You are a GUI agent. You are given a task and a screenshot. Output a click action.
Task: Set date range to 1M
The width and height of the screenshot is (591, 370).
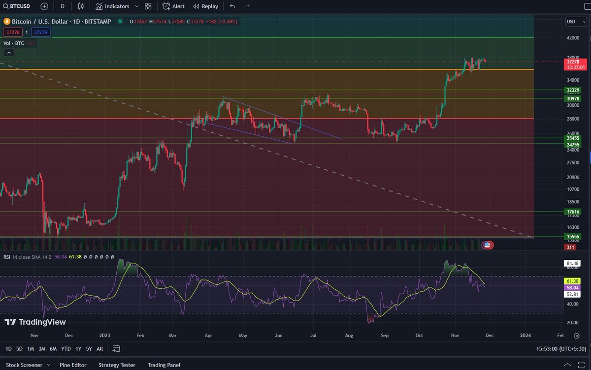click(x=31, y=348)
